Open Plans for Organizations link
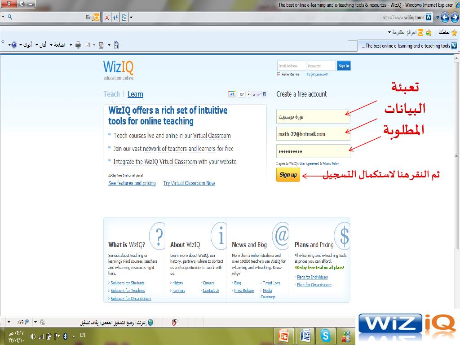Viewport: 460px width, 345px height. coord(314,284)
